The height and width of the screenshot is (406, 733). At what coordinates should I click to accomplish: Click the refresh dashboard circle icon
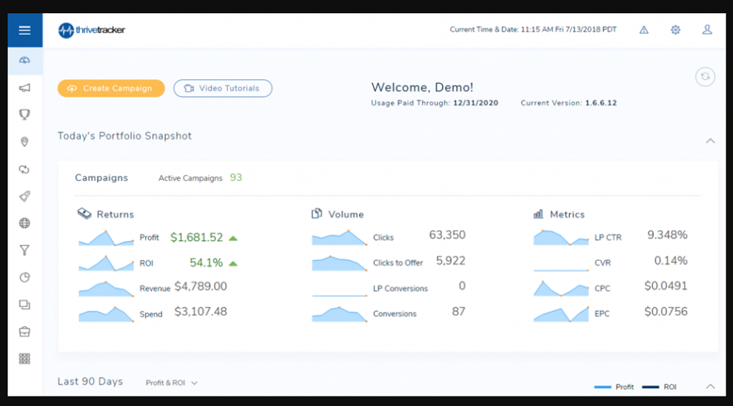tap(705, 77)
